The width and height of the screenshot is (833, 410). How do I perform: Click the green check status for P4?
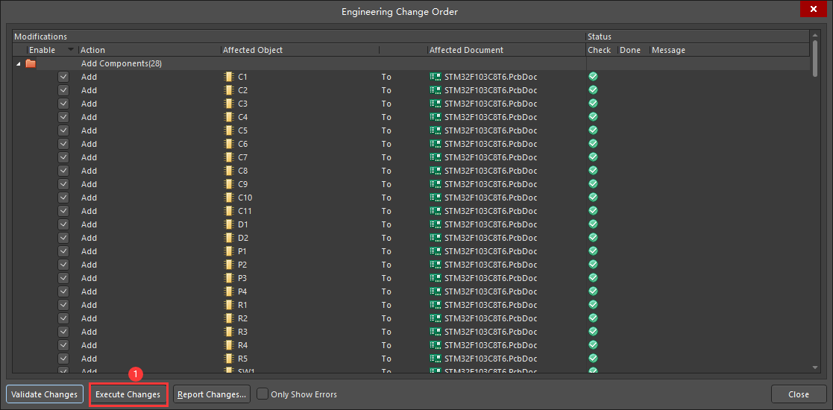click(x=594, y=291)
